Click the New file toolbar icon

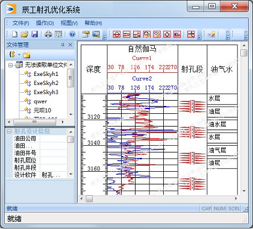14,34
